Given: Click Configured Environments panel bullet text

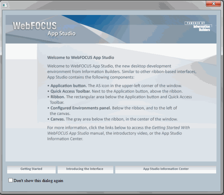Looking at the screenshot, I should (x=112, y=111).
